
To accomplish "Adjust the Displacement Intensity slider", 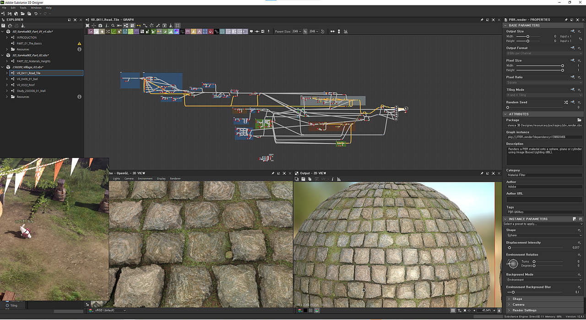I will coord(536,248).
